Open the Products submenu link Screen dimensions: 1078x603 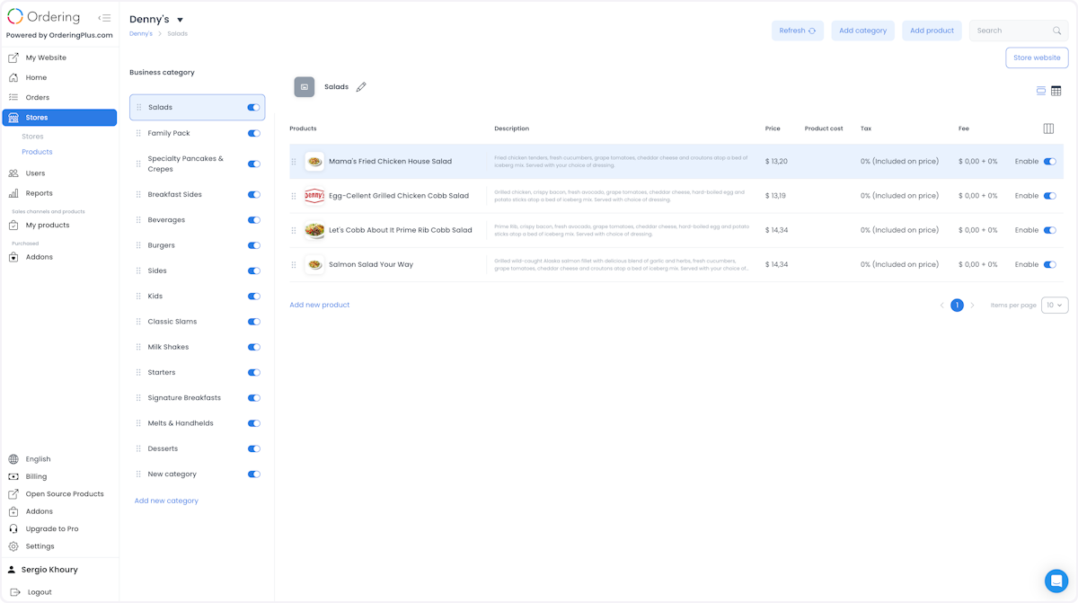[x=37, y=152]
